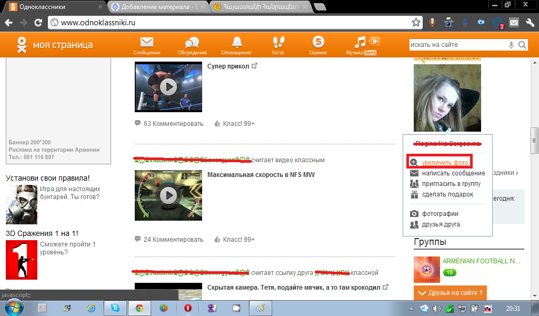Click Internet Explorer icon in taskbar

(91, 308)
